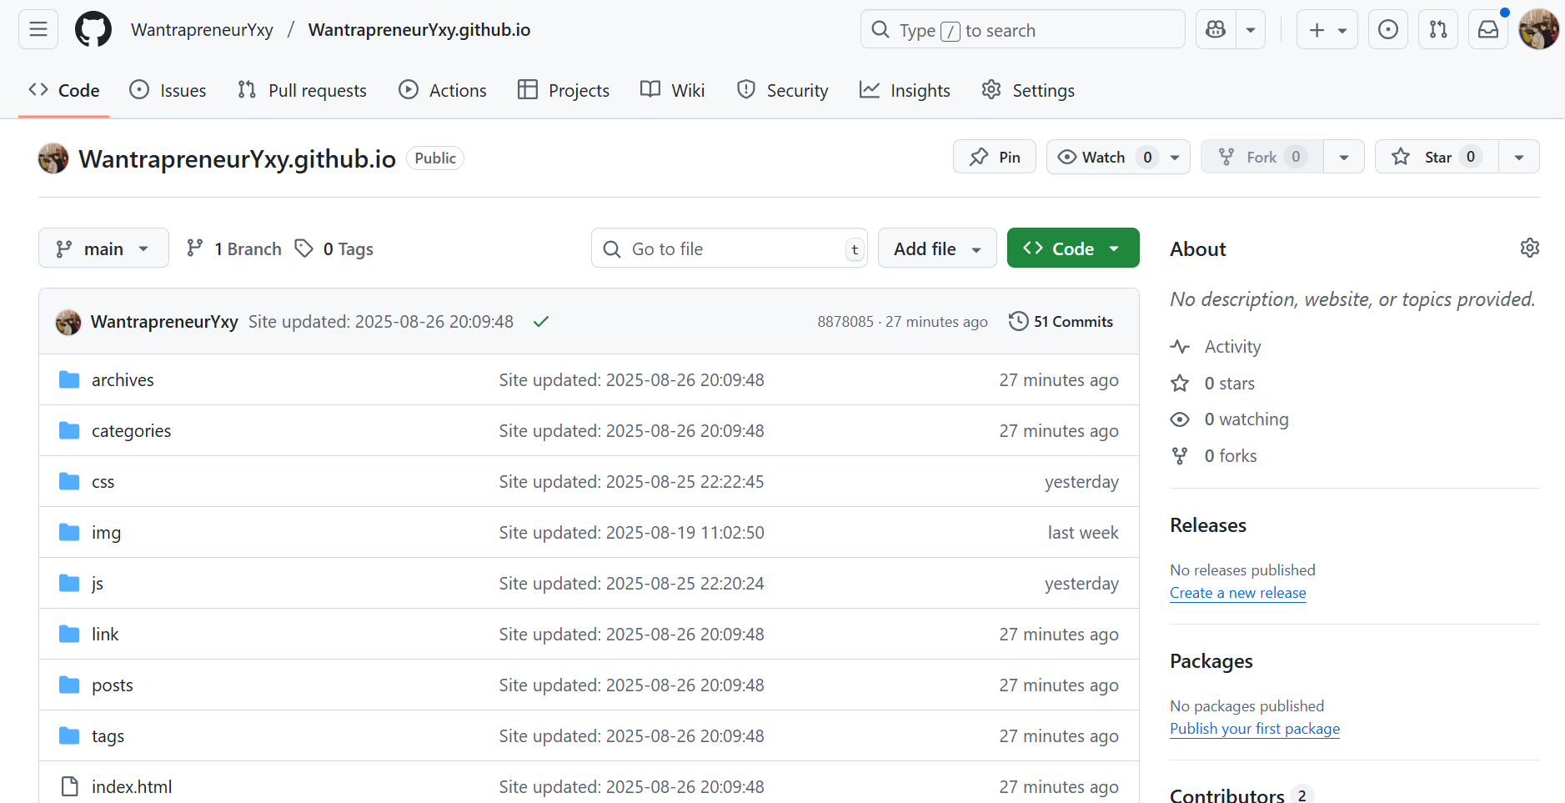Screen dimensions: 1565x803
Task: Click Create a new release link
Action: (1237, 593)
